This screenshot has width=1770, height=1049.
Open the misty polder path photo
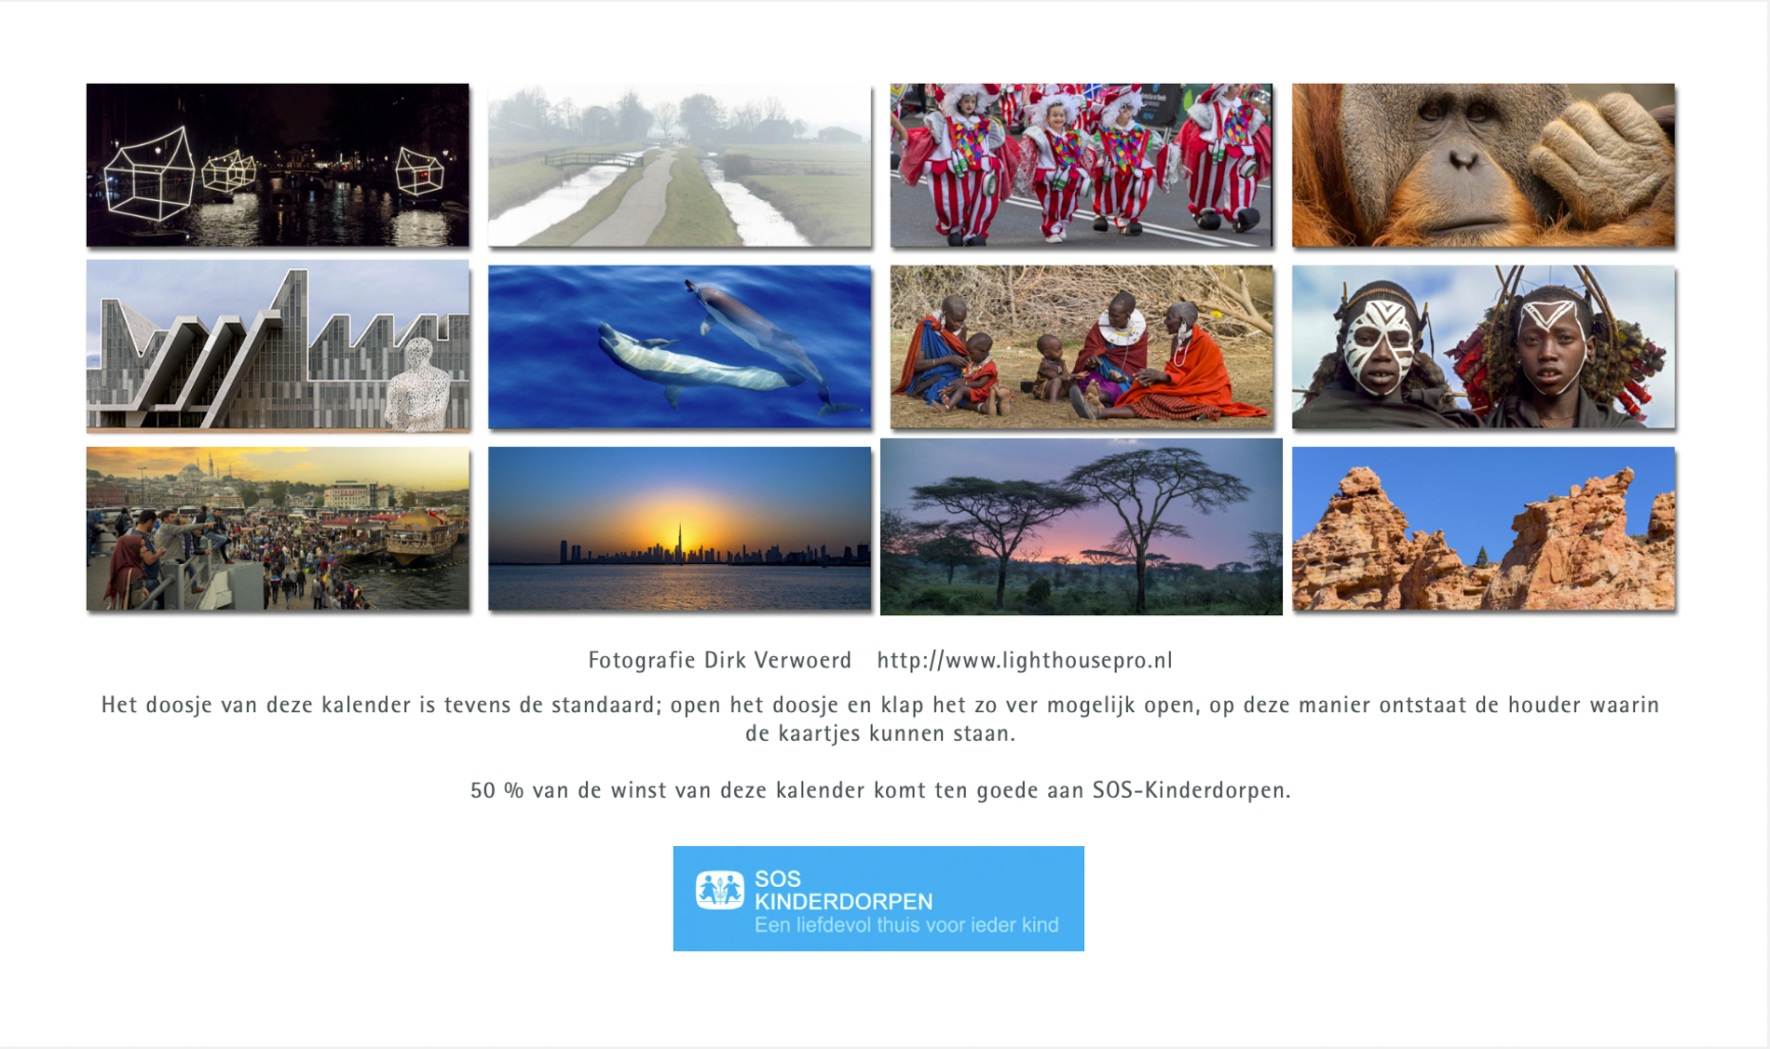pyautogui.click(x=680, y=165)
